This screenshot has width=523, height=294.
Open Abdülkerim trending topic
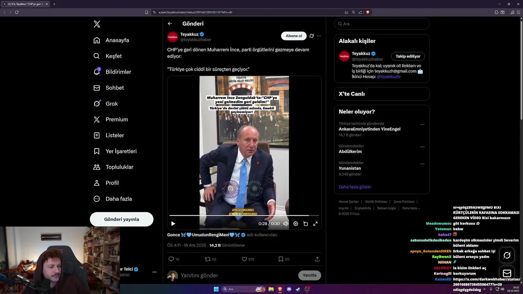point(350,151)
